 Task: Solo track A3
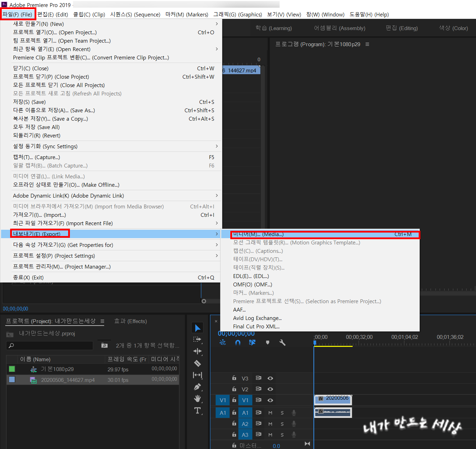pyautogui.click(x=282, y=435)
